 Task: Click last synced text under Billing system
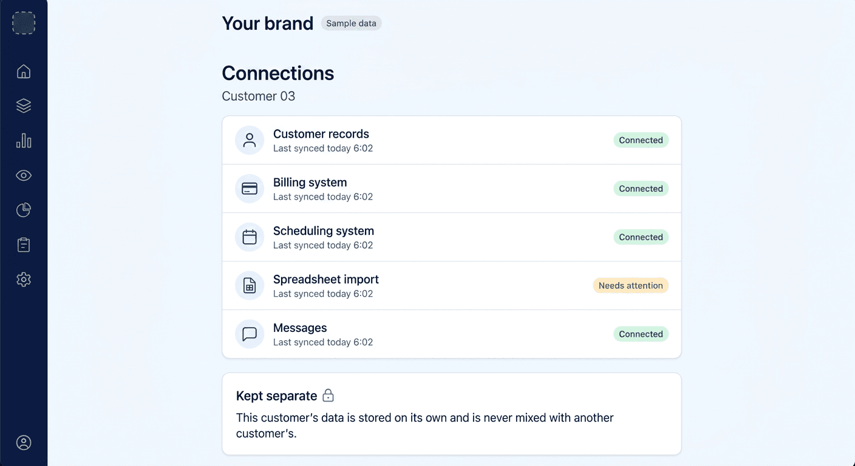(x=323, y=197)
